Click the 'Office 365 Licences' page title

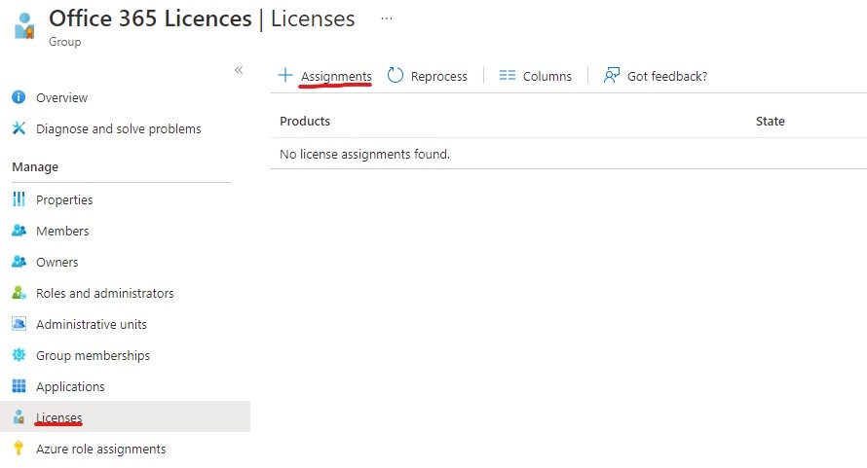click(x=150, y=18)
